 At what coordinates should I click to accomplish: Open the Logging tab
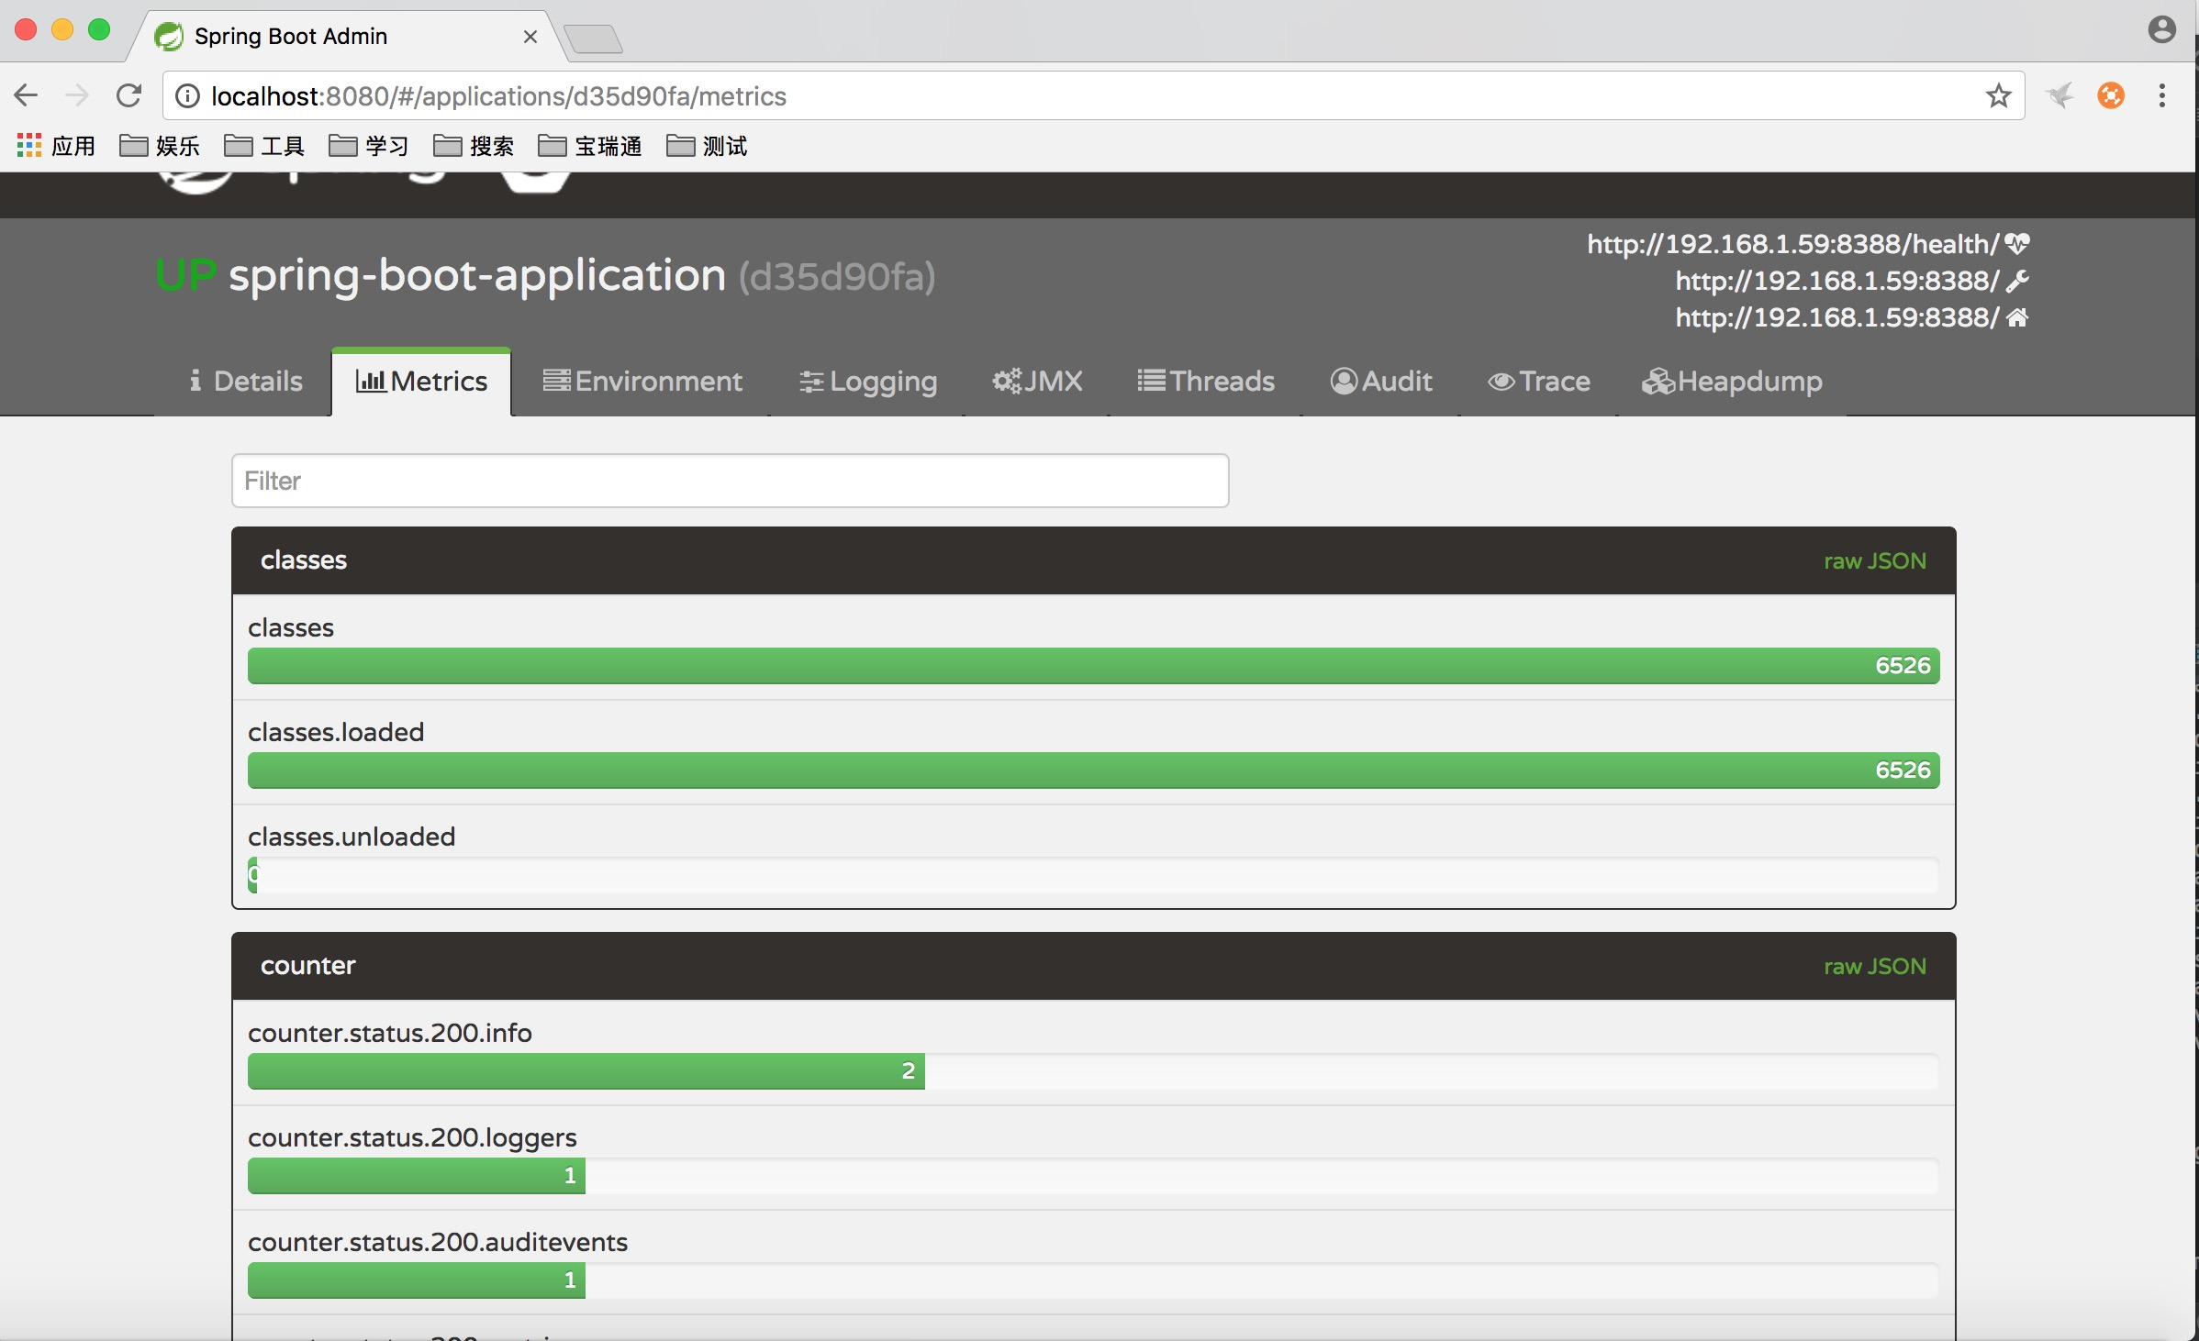click(867, 382)
